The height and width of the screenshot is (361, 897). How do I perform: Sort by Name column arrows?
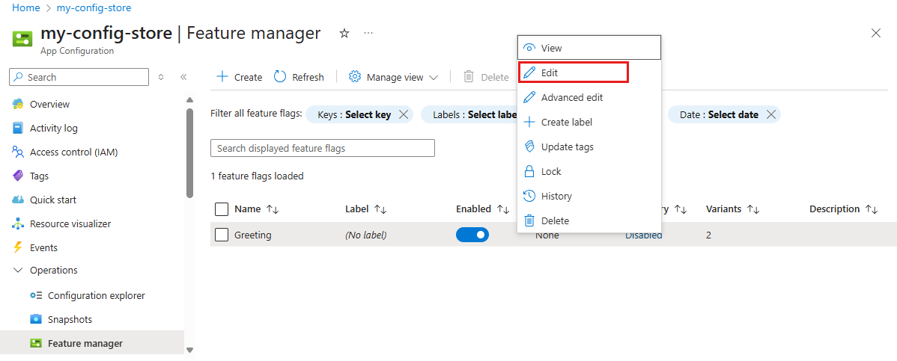click(x=273, y=210)
